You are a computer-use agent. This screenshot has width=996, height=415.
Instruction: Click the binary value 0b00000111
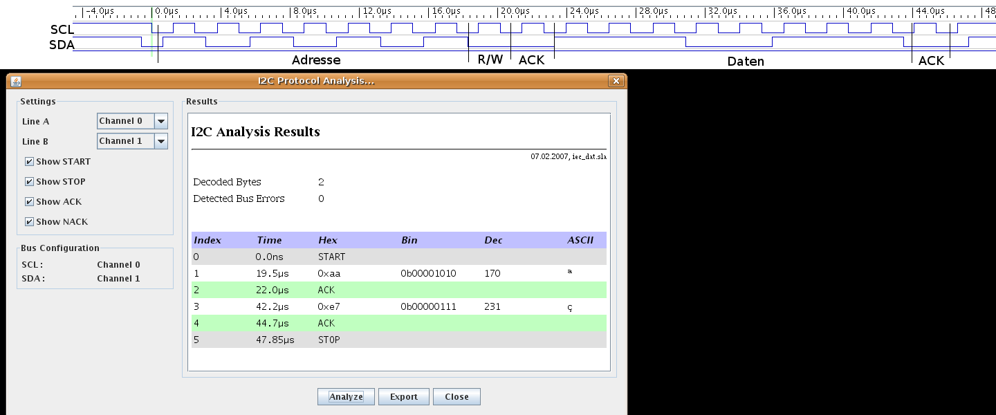click(x=428, y=306)
